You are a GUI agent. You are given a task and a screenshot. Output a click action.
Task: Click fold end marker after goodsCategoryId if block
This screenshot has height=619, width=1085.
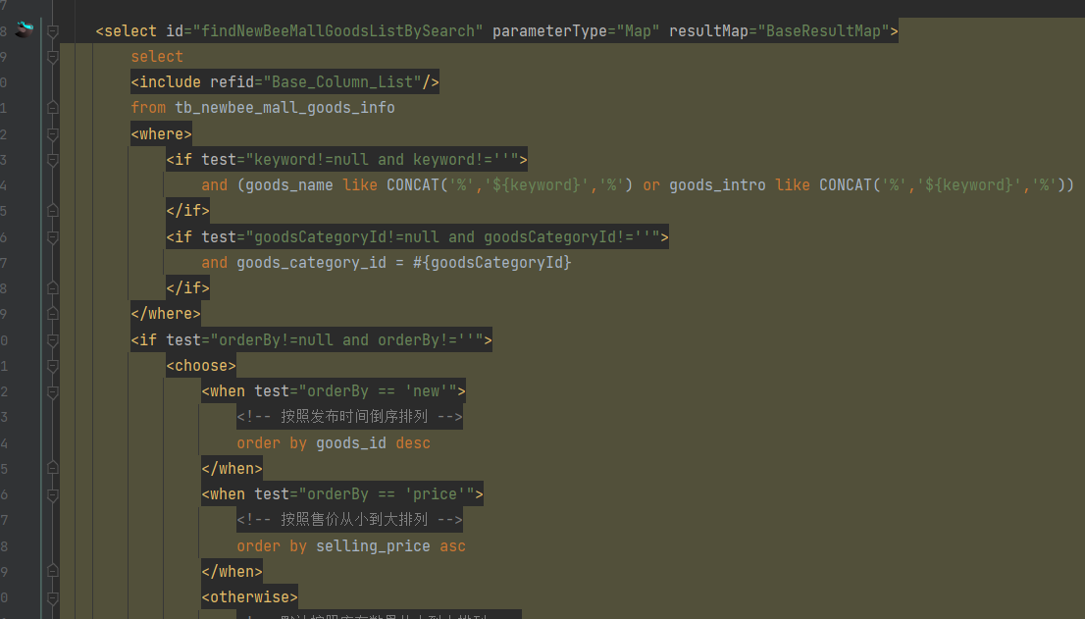53,288
